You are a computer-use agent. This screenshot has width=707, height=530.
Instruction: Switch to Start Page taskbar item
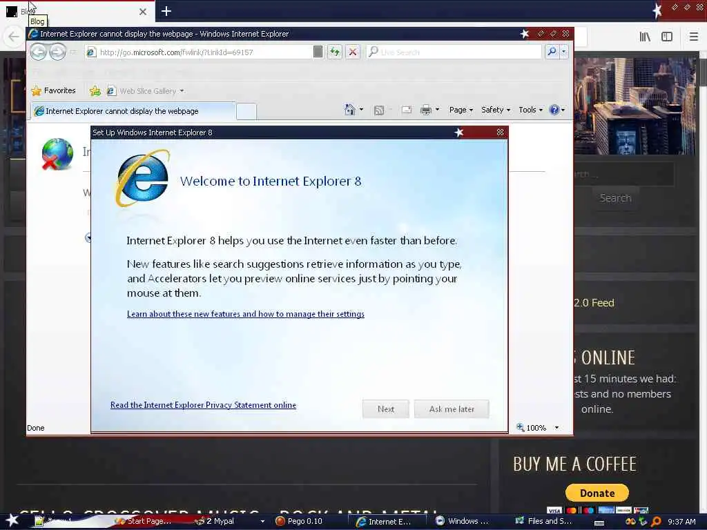pos(144,521)
